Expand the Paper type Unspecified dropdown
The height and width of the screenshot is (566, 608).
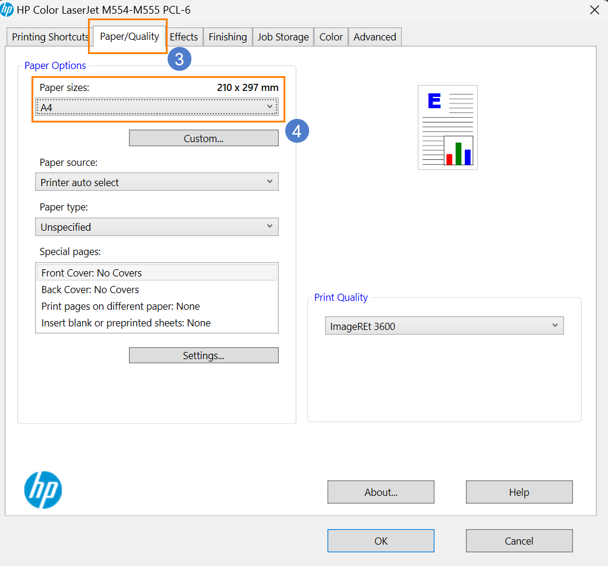point(157,227)
